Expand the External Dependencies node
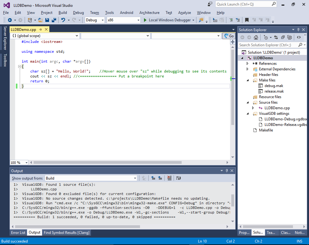 pos(248,69)
